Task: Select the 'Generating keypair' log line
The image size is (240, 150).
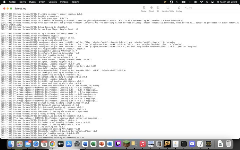Action: 30,36
